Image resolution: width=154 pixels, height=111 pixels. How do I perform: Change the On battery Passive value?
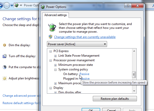[84, 74]
